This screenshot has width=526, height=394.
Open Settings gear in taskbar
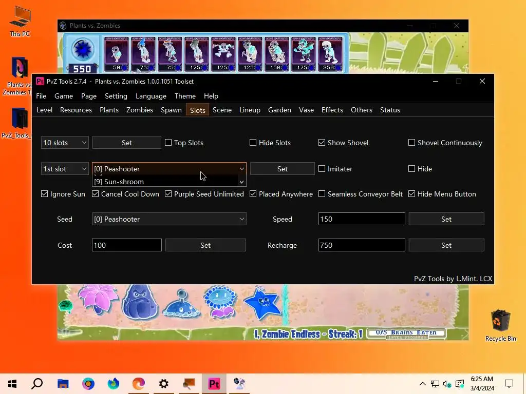click(x=164, y=384)
